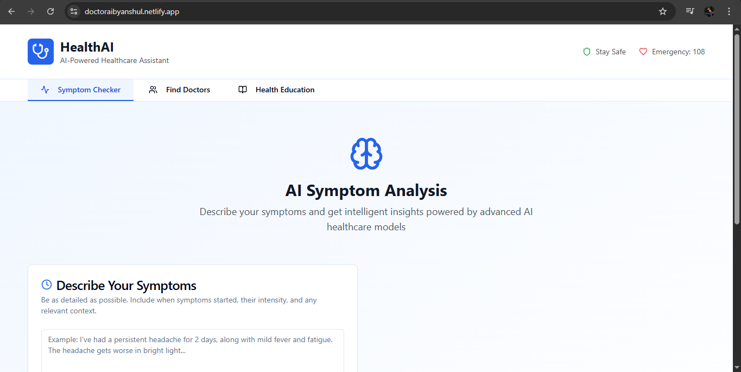741x372 pixels.
Task: Click the large blue brain icon
Action: coord(366,154)
